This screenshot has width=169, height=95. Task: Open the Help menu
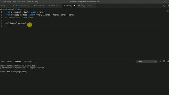[x=36, y=2]
